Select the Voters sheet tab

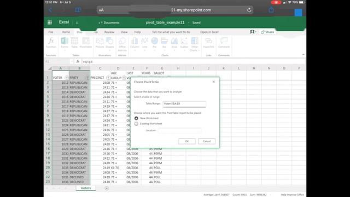click(x=86, y=188)
